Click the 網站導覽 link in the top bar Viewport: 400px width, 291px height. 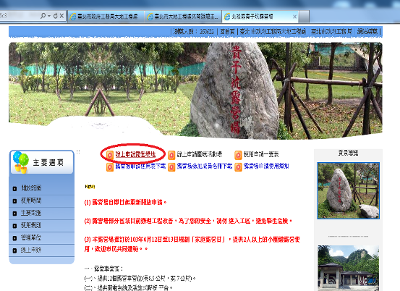[x=367, y=31]
